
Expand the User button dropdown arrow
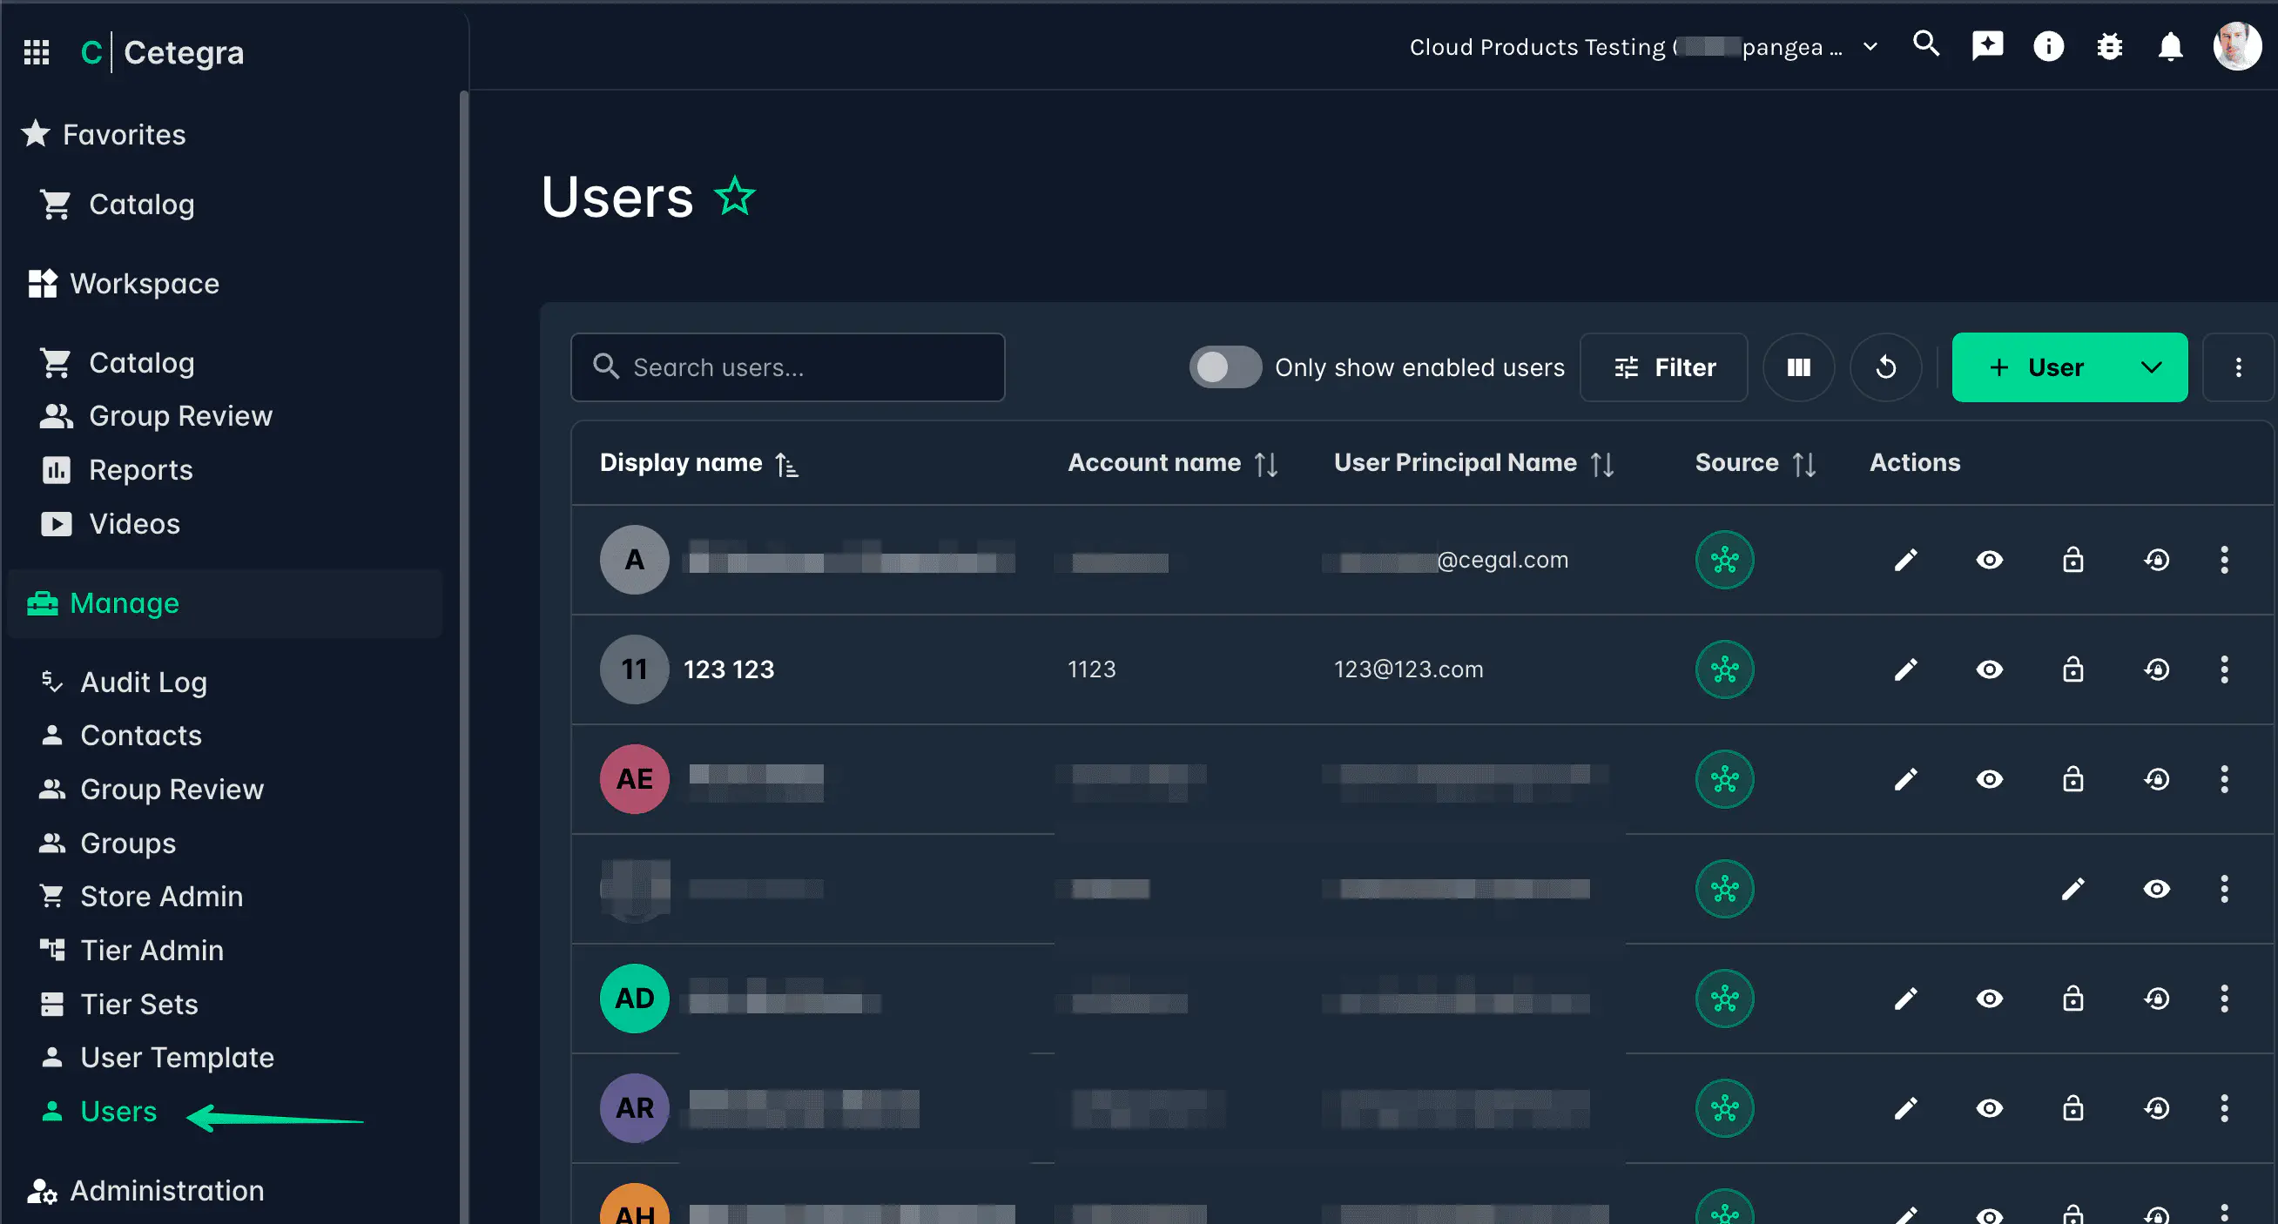click(x=2150, y=367)
